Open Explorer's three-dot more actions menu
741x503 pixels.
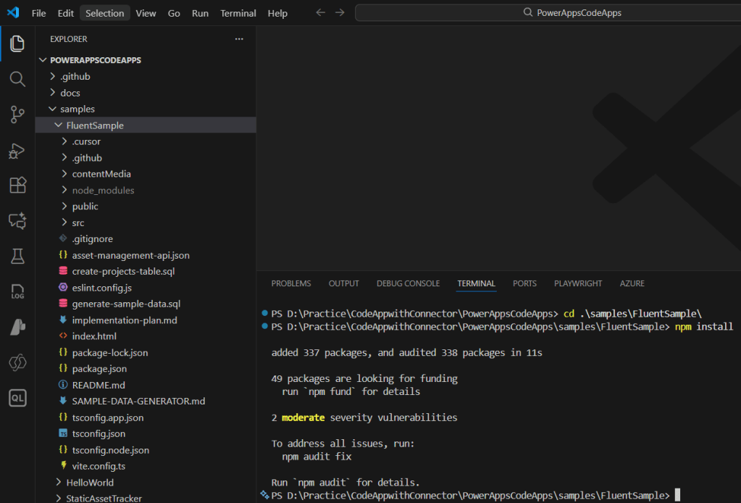pyautogui.click(x=239, y=39)
